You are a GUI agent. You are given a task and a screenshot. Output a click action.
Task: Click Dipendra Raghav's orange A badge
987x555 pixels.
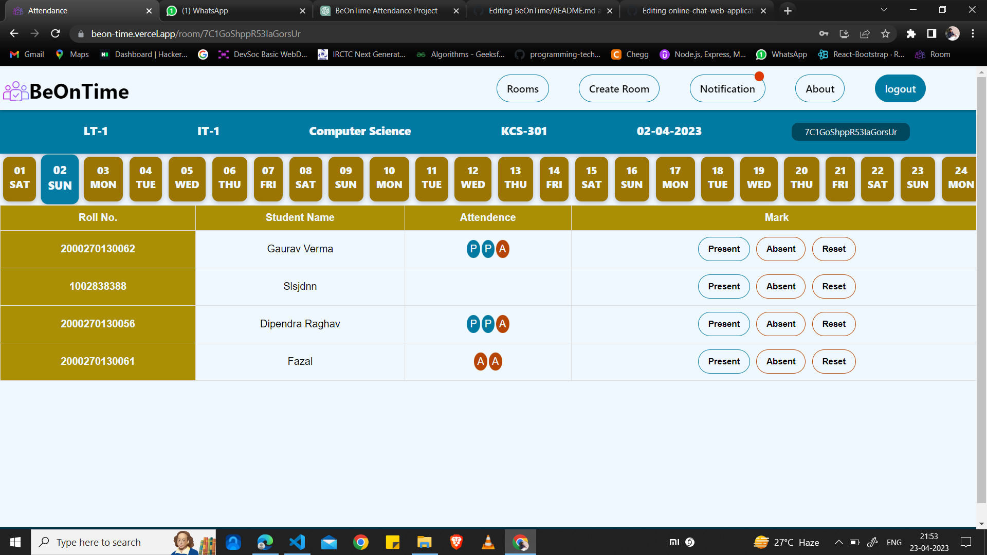coord(502,324)
